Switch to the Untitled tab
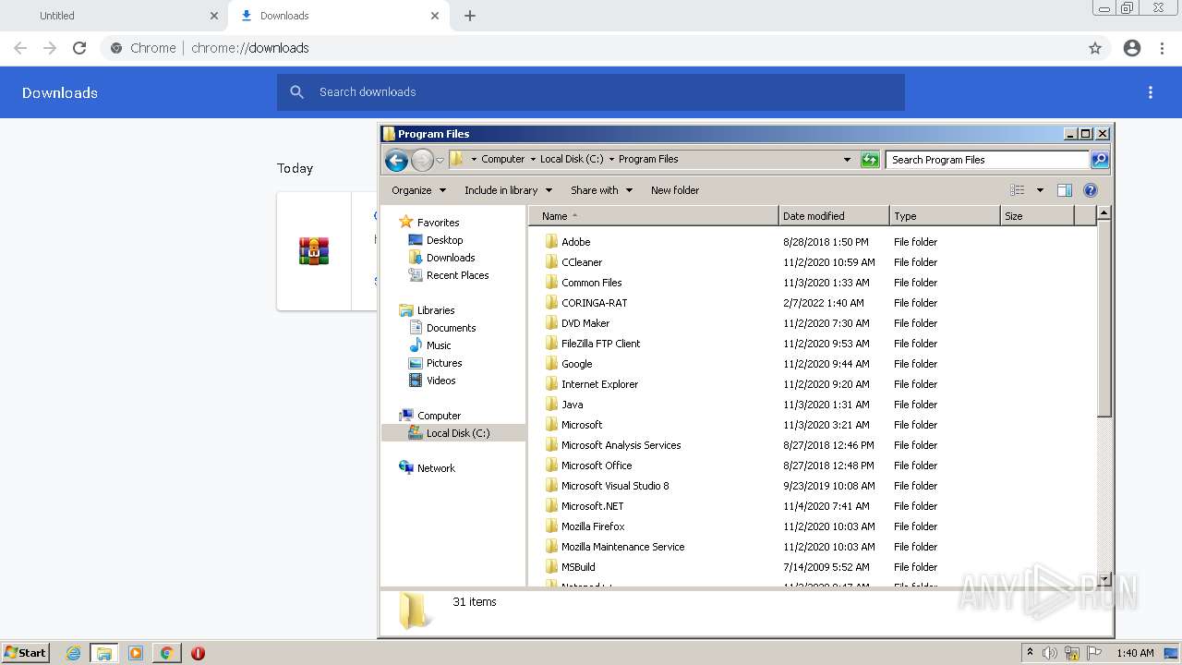 pos(114,16)
